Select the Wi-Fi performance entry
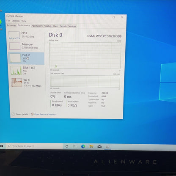 [x=28, y=82]
